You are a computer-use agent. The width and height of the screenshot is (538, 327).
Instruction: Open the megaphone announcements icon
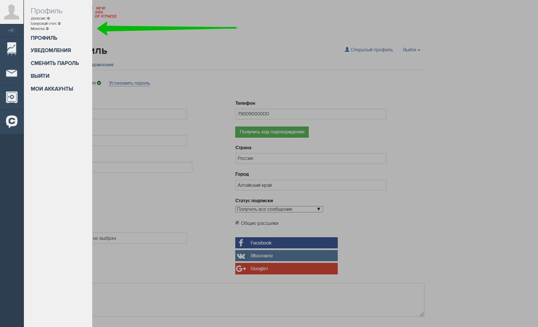coord(12,31)
